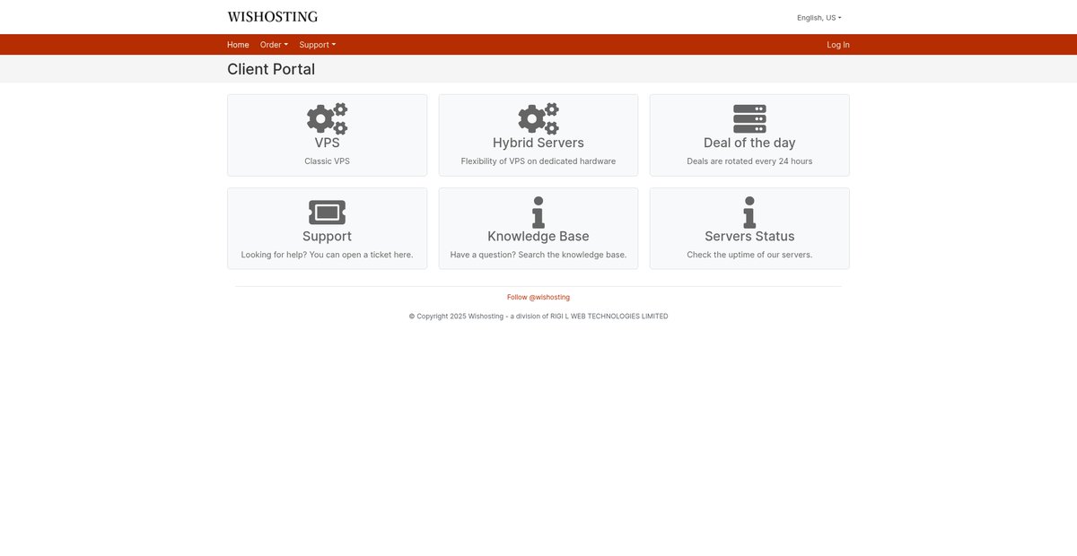
Task: Expand the Order menu
Action: (x=274, y=45)
